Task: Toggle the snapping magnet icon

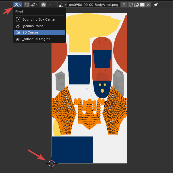Action: click(x=27, y=5)
